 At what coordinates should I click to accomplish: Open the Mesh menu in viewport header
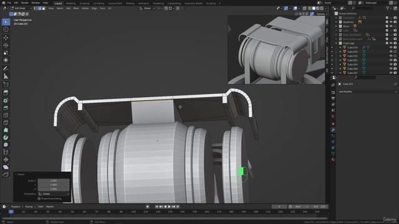(76, 8)
